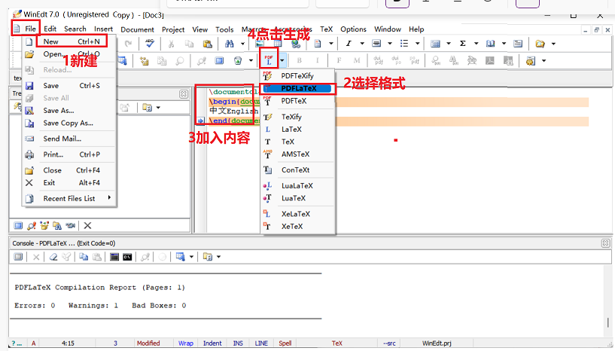Toggle INS insert mode in status bar
This screenshot has width=615, height=351.
tap(238, 343)
